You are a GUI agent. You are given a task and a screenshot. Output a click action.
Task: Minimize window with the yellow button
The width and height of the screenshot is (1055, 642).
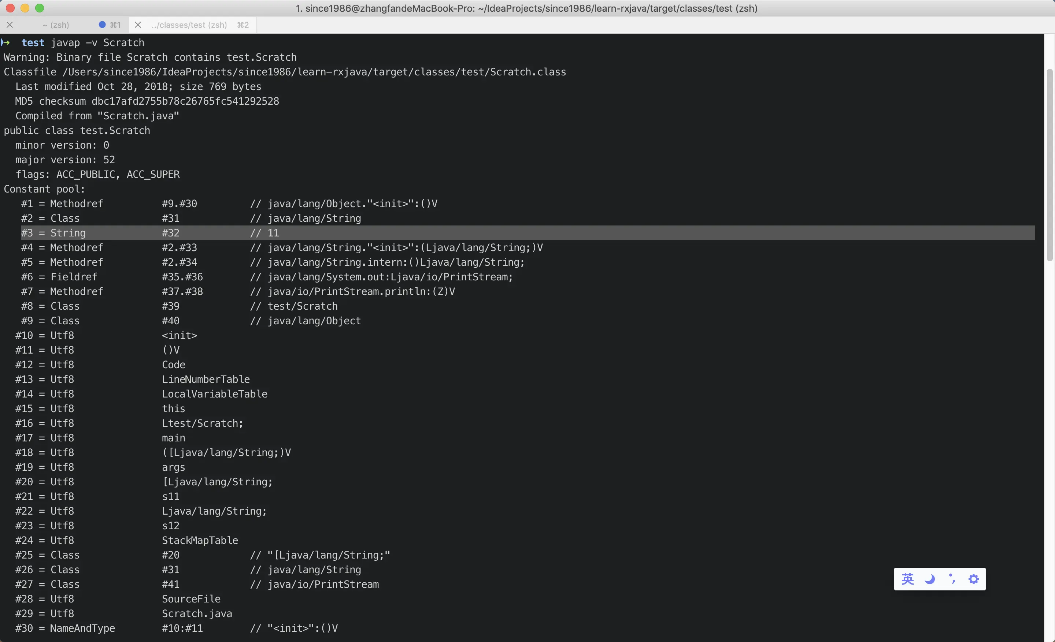pyautogui.click(x=25, y=8)
